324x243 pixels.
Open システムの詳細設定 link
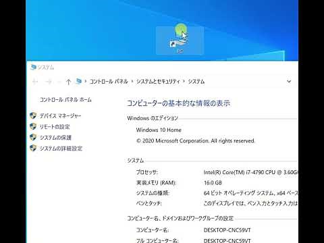point(61,148)
